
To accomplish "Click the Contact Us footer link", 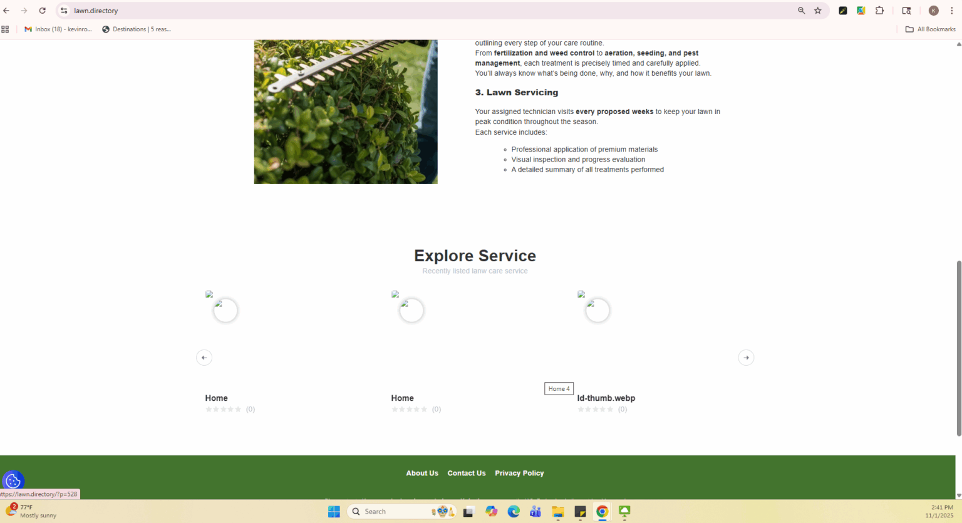I will (x=467, y=474).
